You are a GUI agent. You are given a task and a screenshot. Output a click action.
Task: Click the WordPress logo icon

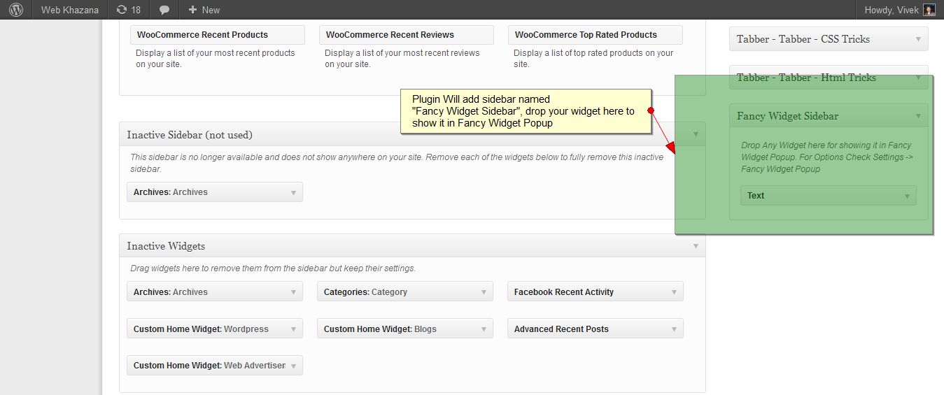[15, 10]
